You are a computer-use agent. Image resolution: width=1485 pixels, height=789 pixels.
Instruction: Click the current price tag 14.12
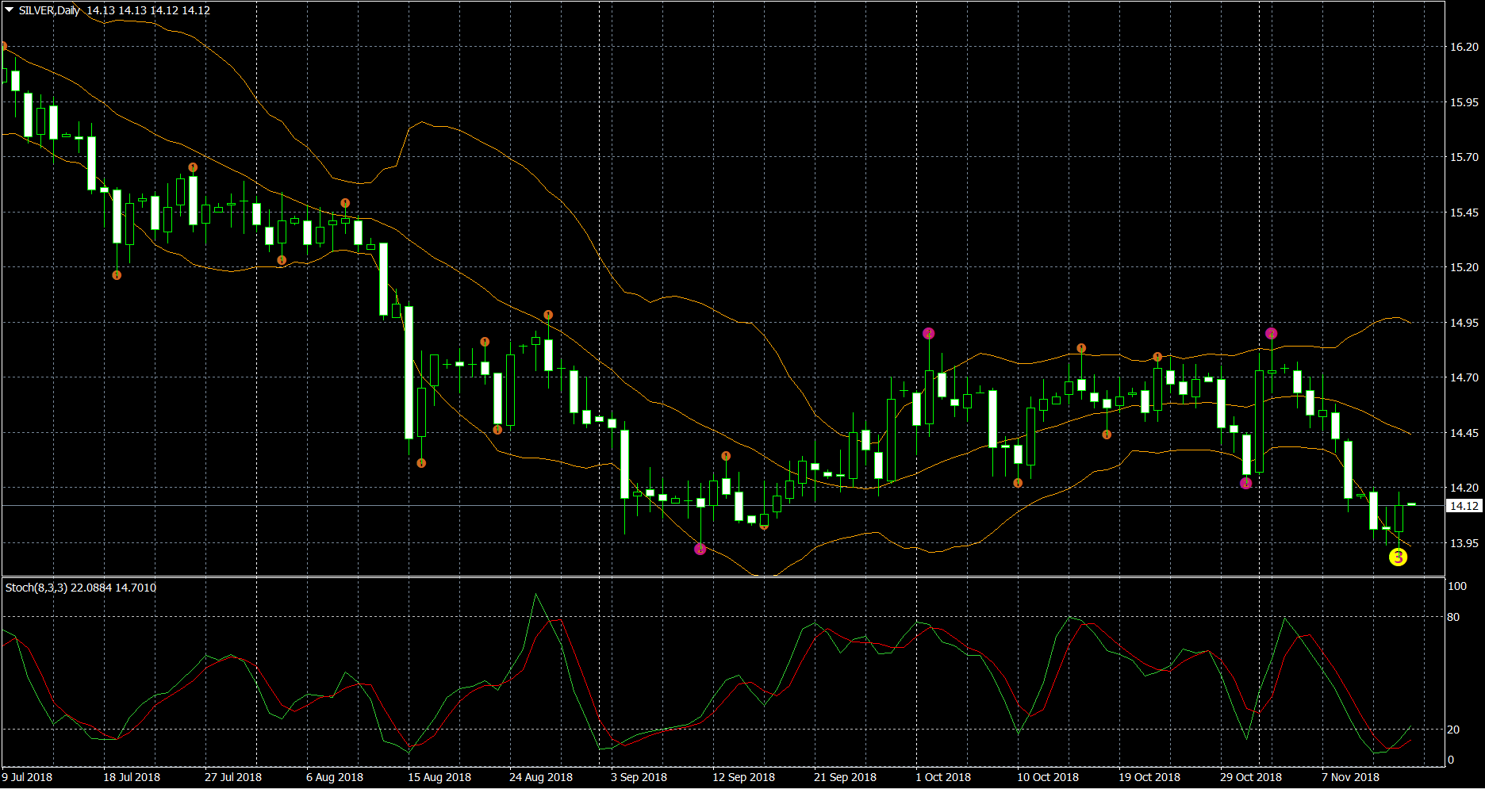(x=1464, y=506)
